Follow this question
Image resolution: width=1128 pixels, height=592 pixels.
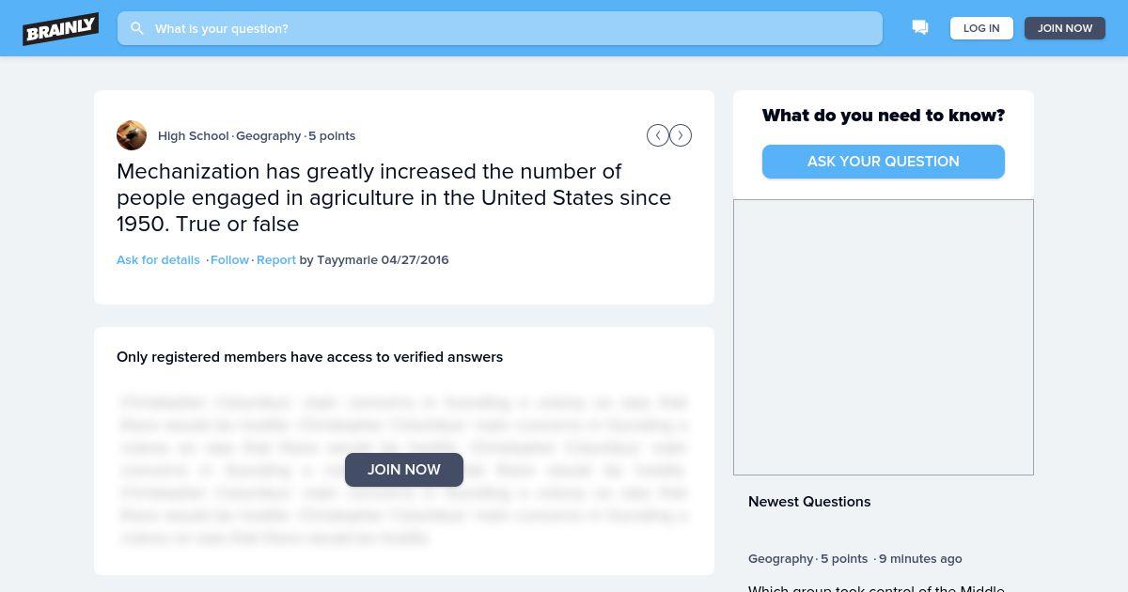(x=229, y=259)
